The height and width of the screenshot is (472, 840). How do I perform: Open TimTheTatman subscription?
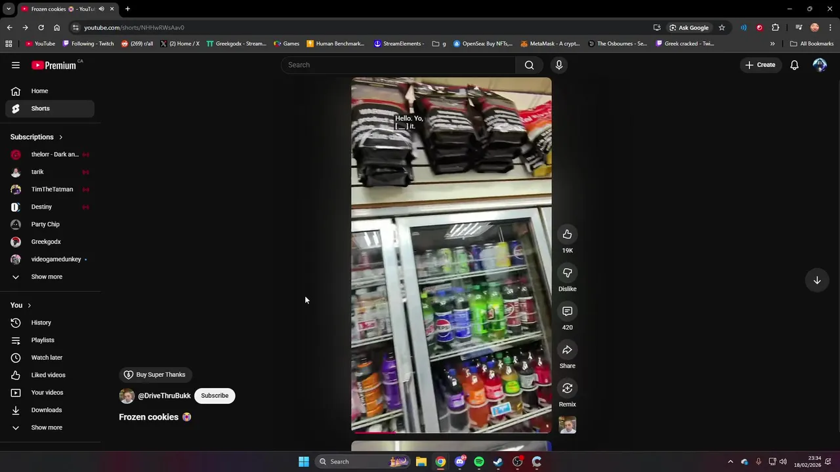pyautogui.click(x=50, y=189)
